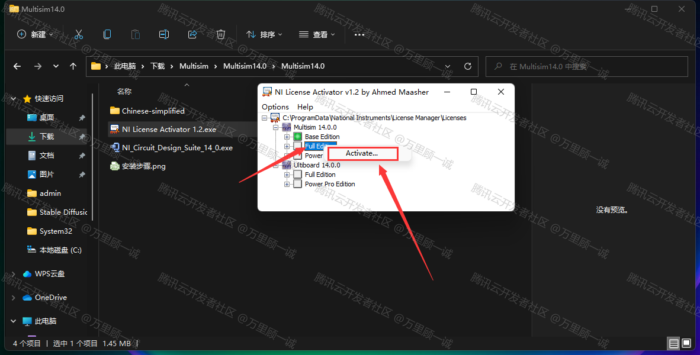Click the Share icon in Explorer toolbar
Image resolution: width=700 pixels, height=355 pixels.
click(192, 34)
